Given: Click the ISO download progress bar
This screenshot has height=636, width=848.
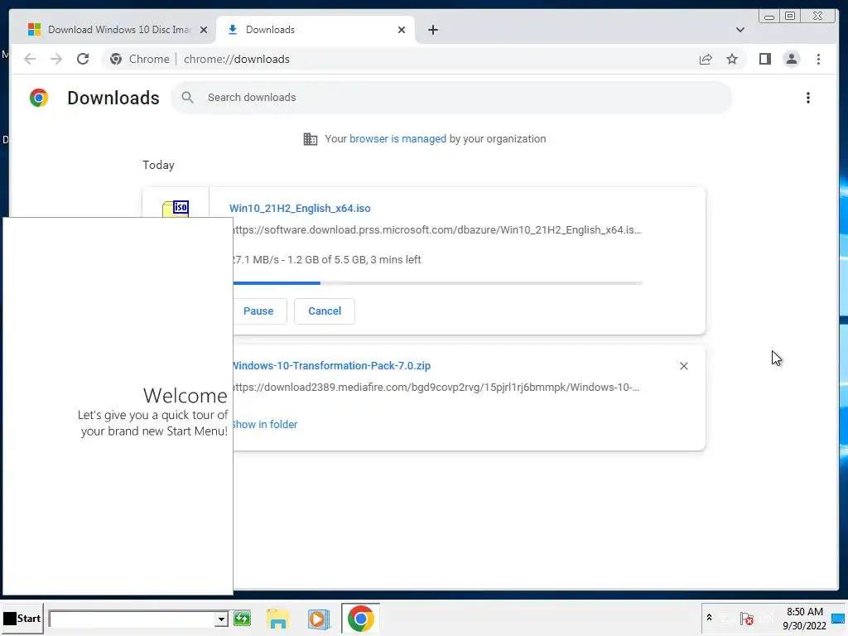Looking at the screenshot, I should point(437,283).
